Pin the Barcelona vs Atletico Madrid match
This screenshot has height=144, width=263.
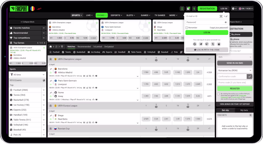[51, 69]
